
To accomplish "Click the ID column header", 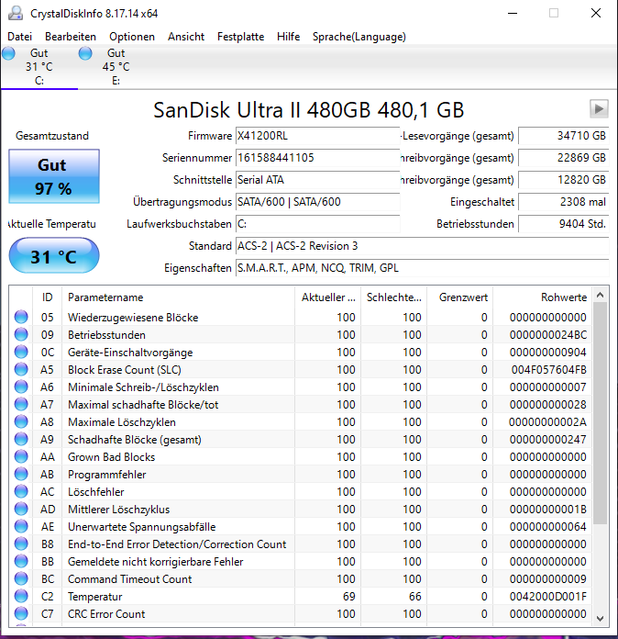I will (48, 297).
